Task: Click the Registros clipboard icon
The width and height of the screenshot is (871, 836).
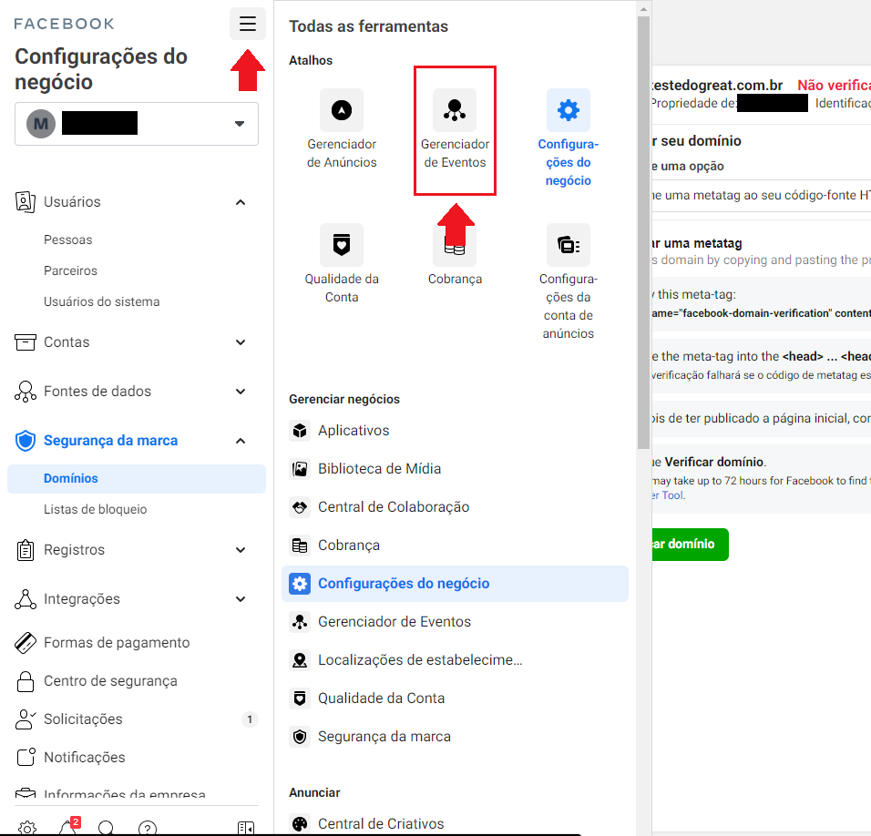Action: [x=25, y=550]
